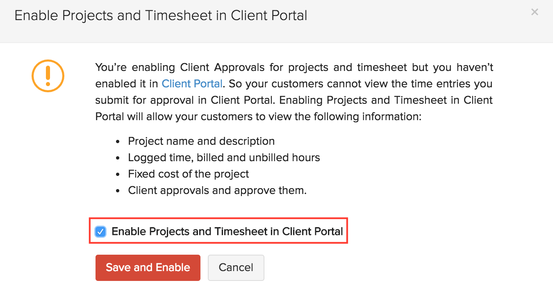This screenshot has width=553, height=308.
Task: Click the blue Client Portal hyperlink
Action: 192,84
